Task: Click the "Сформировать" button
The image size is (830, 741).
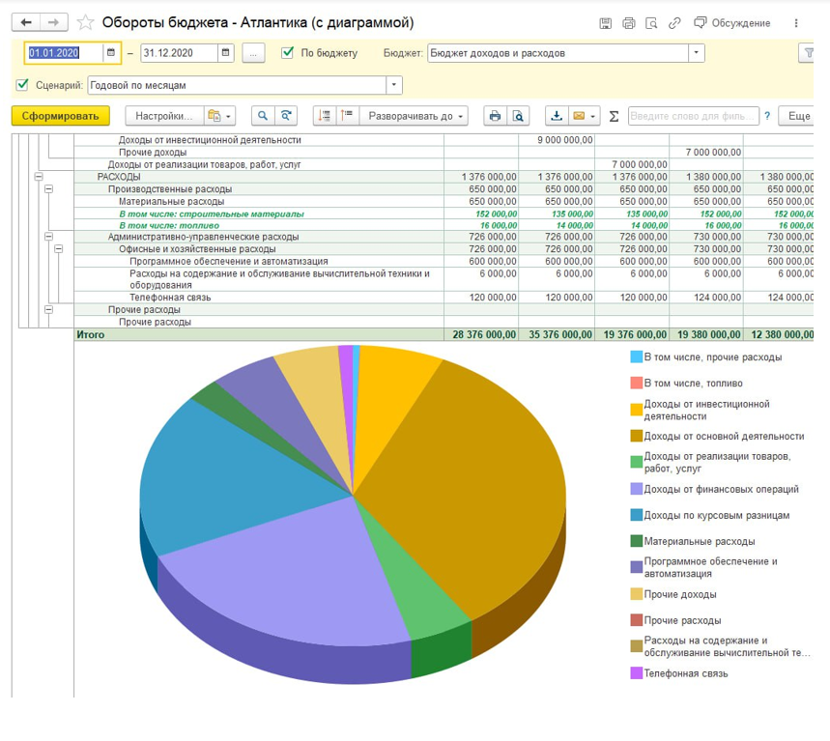Action: [x=61, y=116]
